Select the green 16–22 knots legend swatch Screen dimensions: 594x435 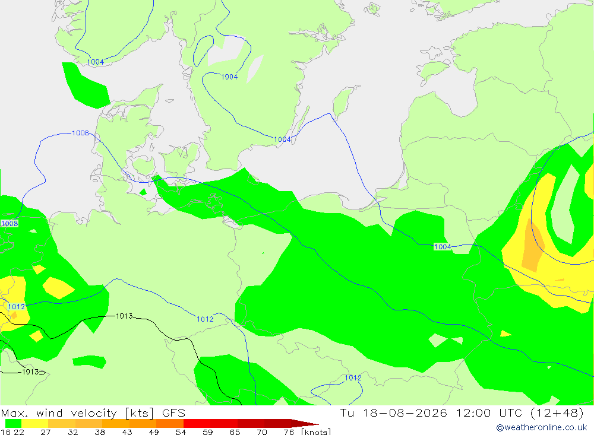pos(13,423)
